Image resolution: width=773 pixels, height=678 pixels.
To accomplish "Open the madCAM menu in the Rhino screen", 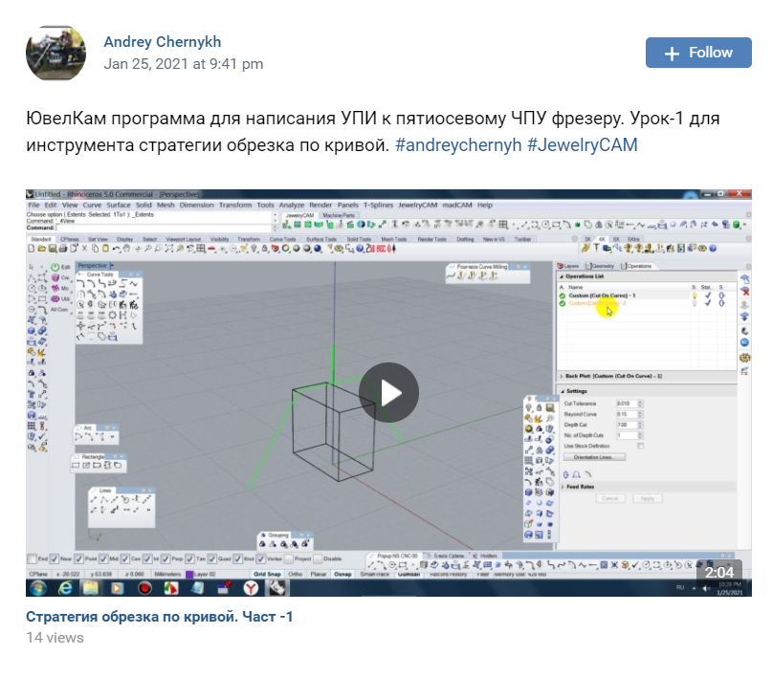I will click(457, 205).
